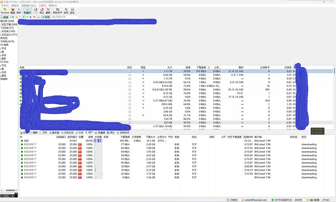Click the 本机 piece map progress bar

98,141
